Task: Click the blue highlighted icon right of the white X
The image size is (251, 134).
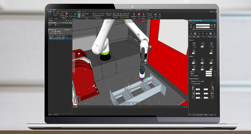Action: 211,34
